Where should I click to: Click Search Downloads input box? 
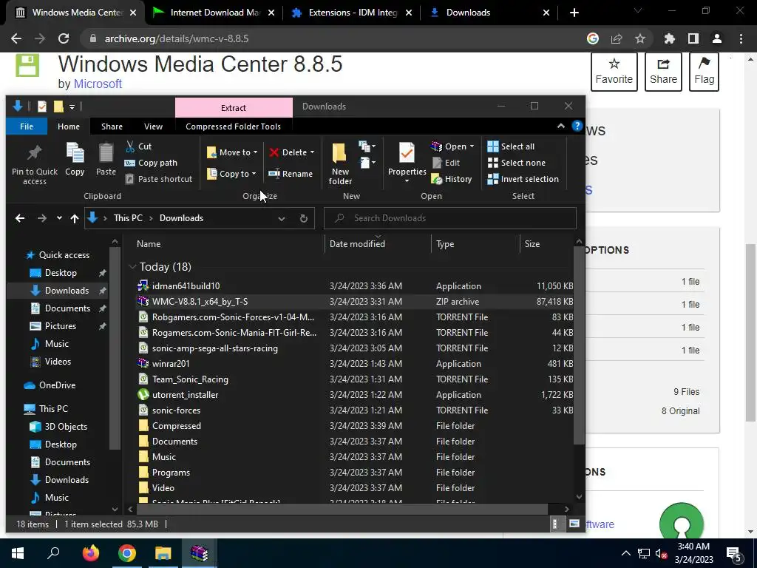click(x=450, y=218)
